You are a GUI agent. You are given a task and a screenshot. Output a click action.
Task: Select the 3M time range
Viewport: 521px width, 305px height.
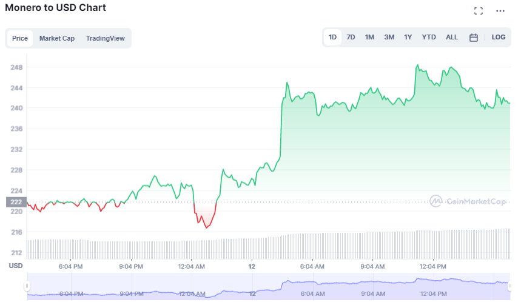coord(389,37)
